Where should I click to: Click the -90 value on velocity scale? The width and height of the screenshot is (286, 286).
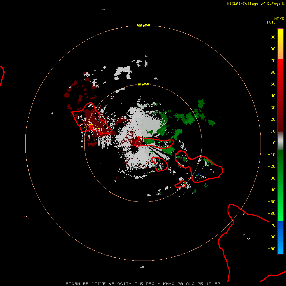(272, 249)
